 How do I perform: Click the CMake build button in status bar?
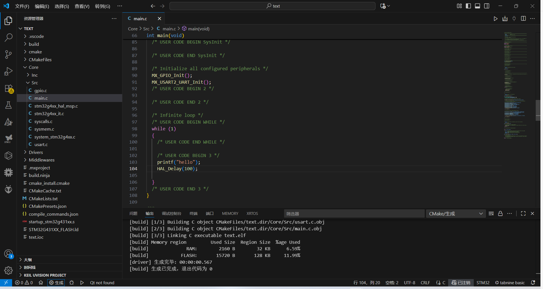point(56,283)
